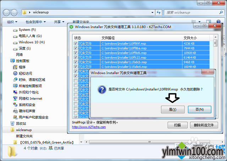Select 新建文件夹 in the sidebar tree
This screenshot has width=227, height=161.
[24, 136]
